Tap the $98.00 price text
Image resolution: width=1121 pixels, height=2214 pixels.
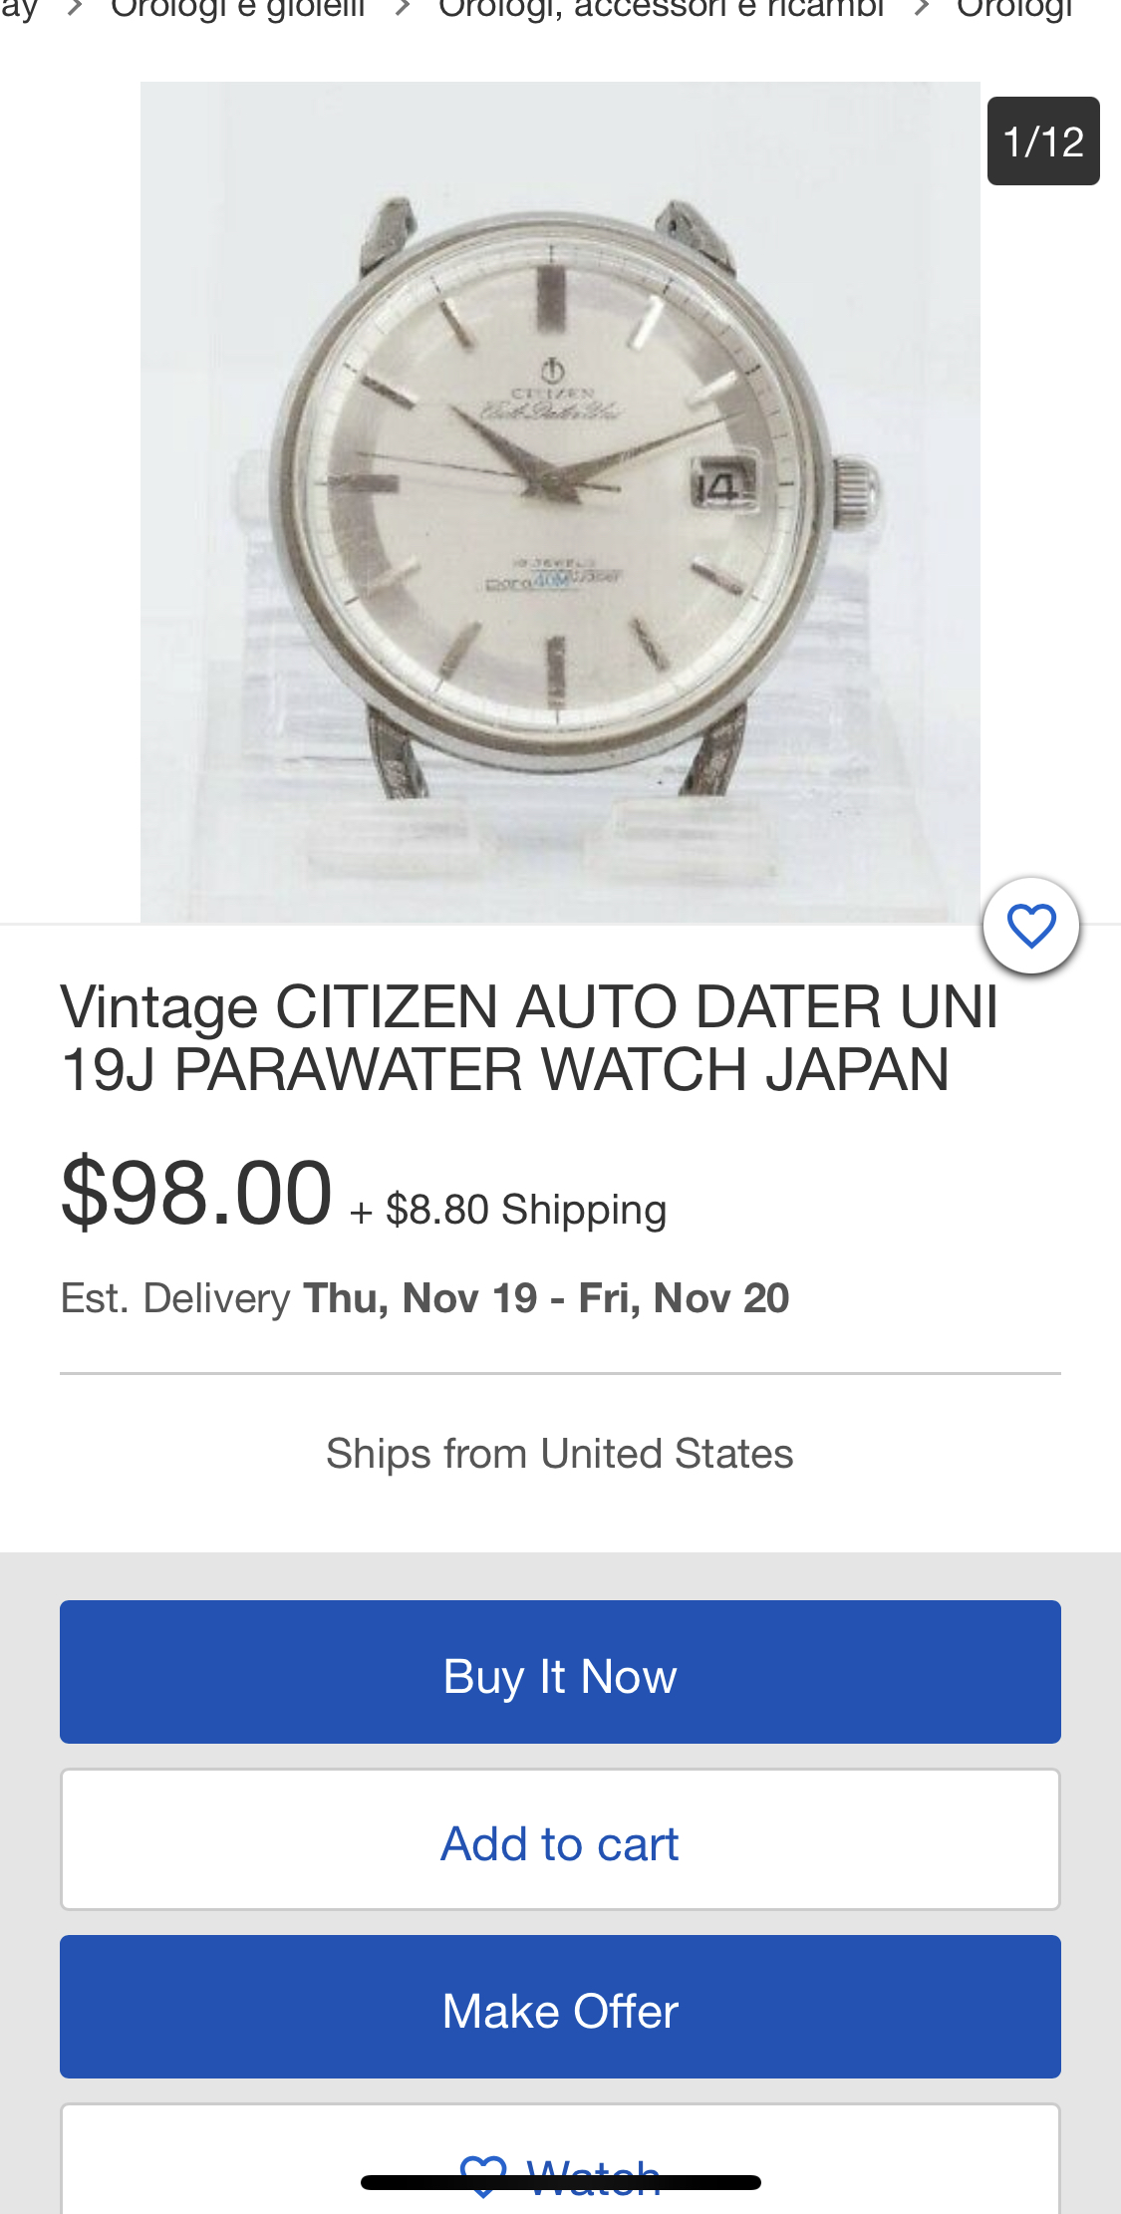point(196,1193)
